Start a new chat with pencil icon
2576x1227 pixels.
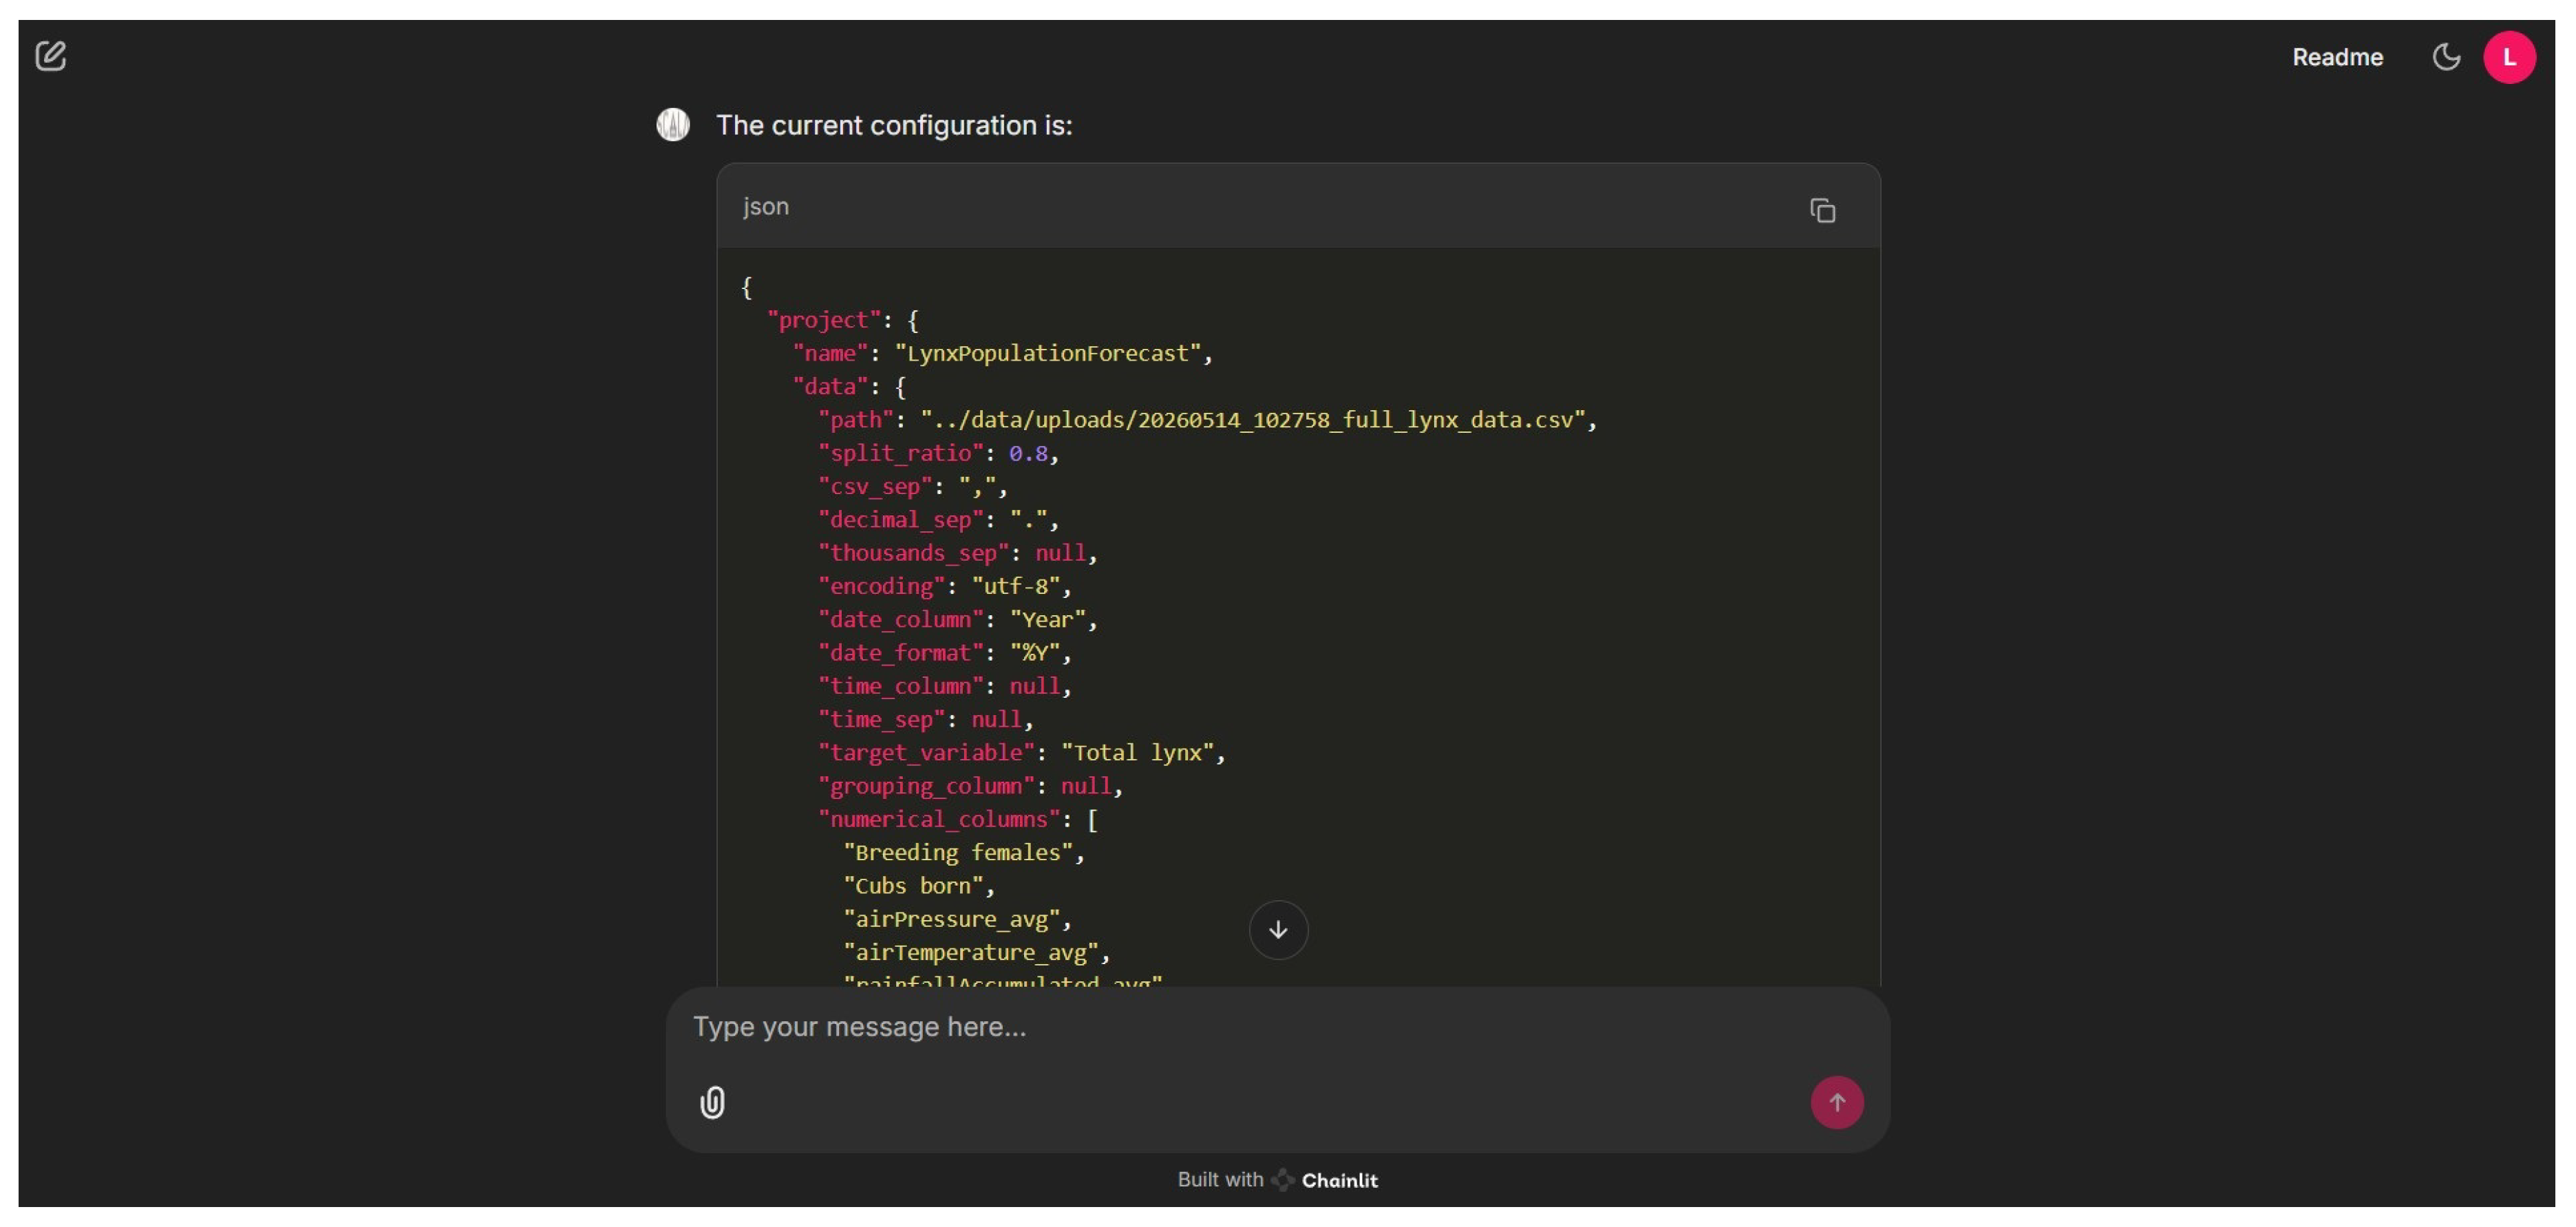[x=50, y=56]
